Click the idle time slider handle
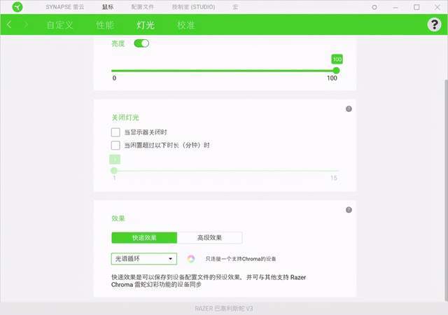Screen dimensions: 448x315 point(114,171)
